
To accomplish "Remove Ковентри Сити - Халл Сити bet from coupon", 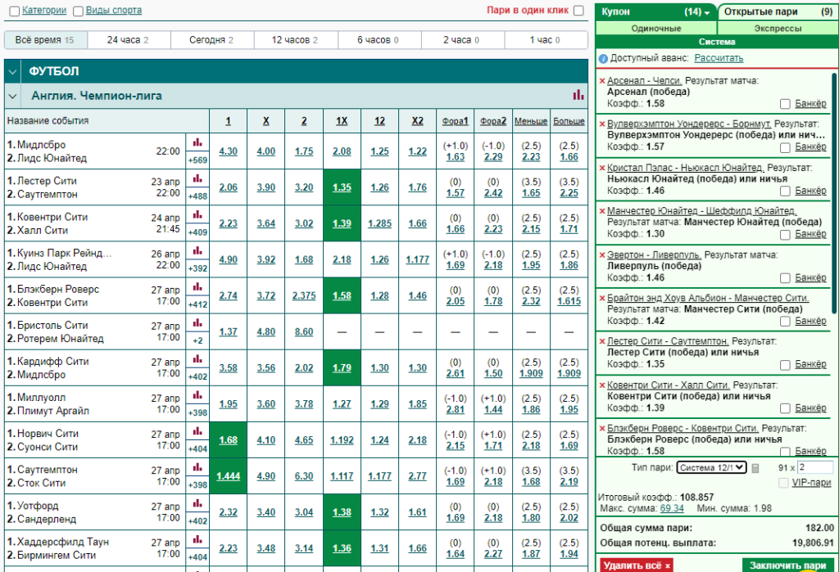I will pyautogui.click(x=602, y=386).
